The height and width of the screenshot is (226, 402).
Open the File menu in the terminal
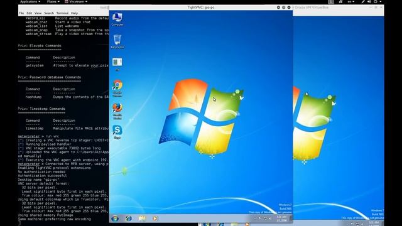21,13
